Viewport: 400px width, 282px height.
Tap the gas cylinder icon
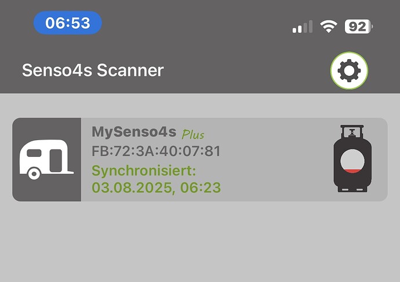pos(352,159)
